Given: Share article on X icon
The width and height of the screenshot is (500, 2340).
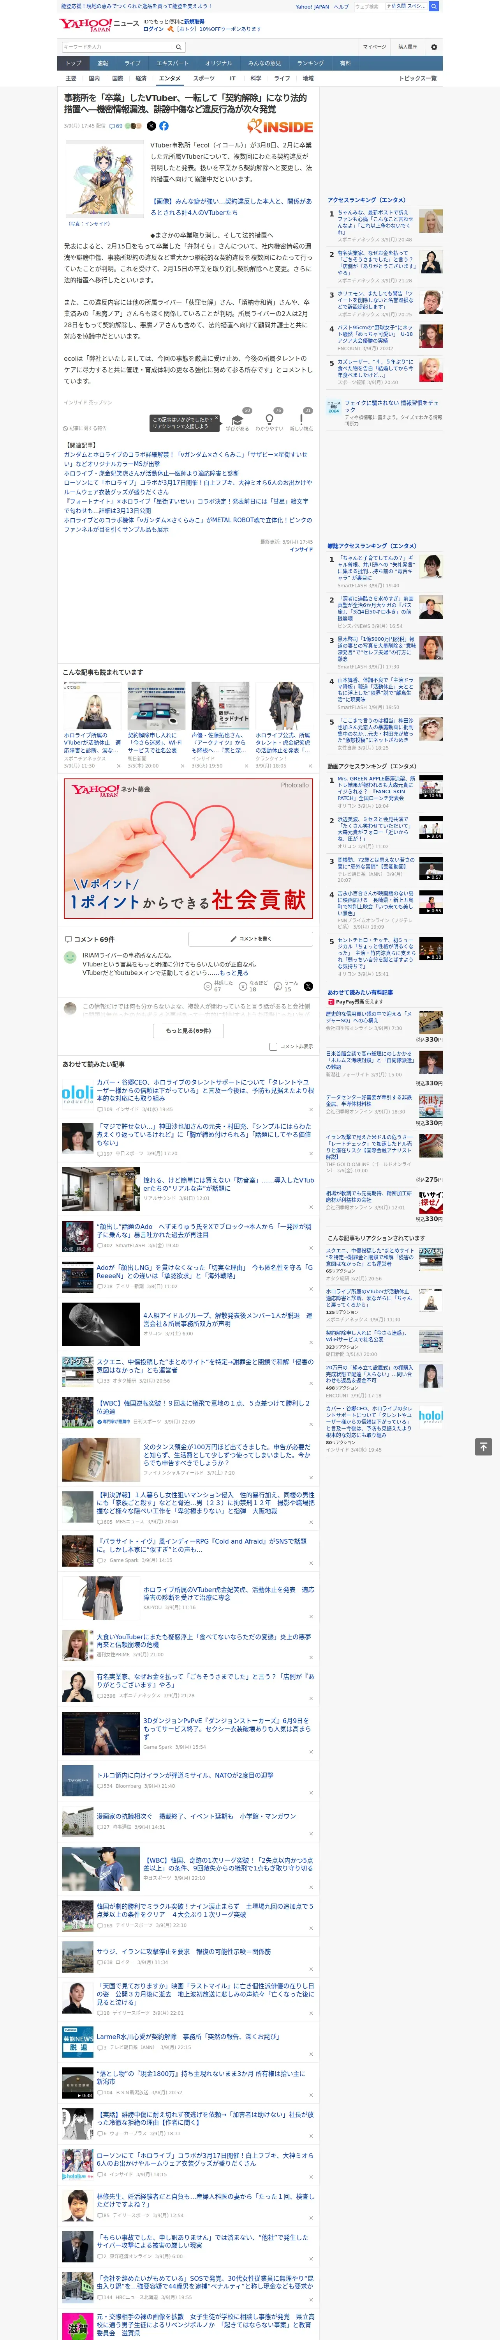Looking at the screenshot, I should click(x=151, y=126).
